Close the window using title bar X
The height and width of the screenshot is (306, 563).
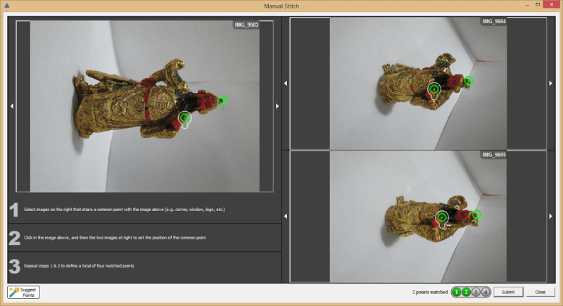click(552, 4)
